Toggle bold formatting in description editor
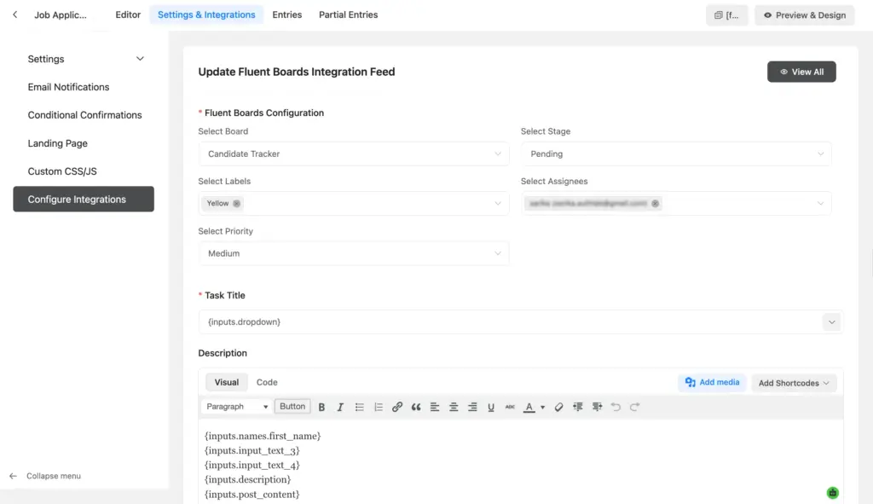873x504 pixels. point(321,407)
